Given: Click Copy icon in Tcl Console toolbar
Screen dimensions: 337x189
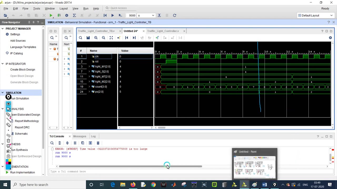Looking at the screenshot, I should [x=83, y=143].
